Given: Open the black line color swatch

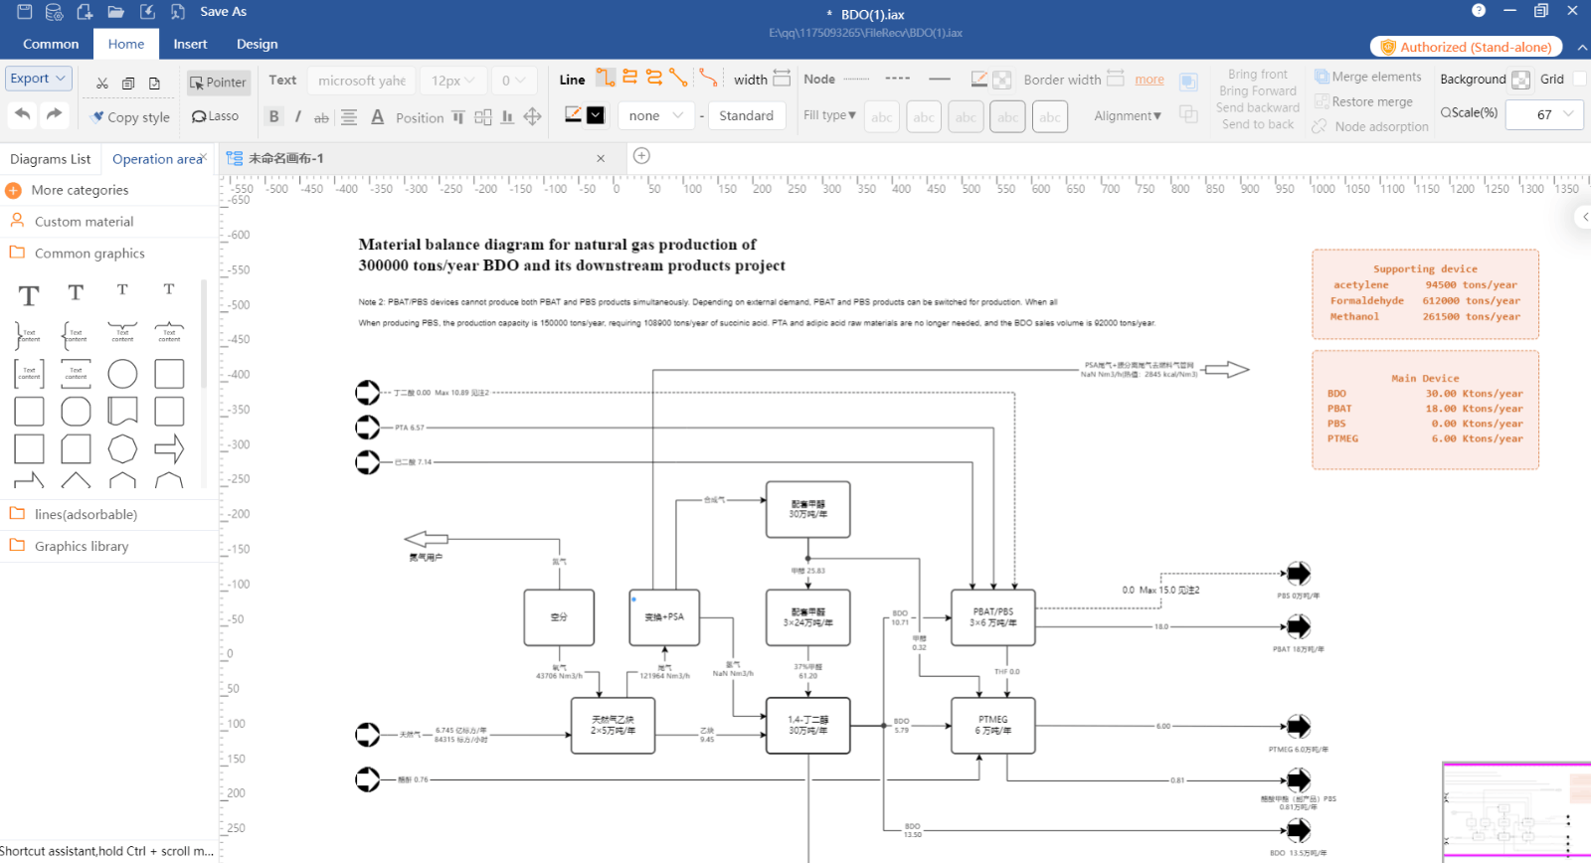Looking at the screenshot, I should pyautogui.click(x=595, y=115).
